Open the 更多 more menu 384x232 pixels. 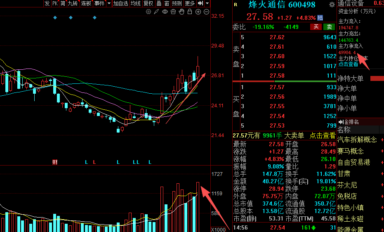[x=190, y=3]
